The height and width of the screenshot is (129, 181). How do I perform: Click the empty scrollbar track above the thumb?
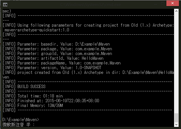176,60
